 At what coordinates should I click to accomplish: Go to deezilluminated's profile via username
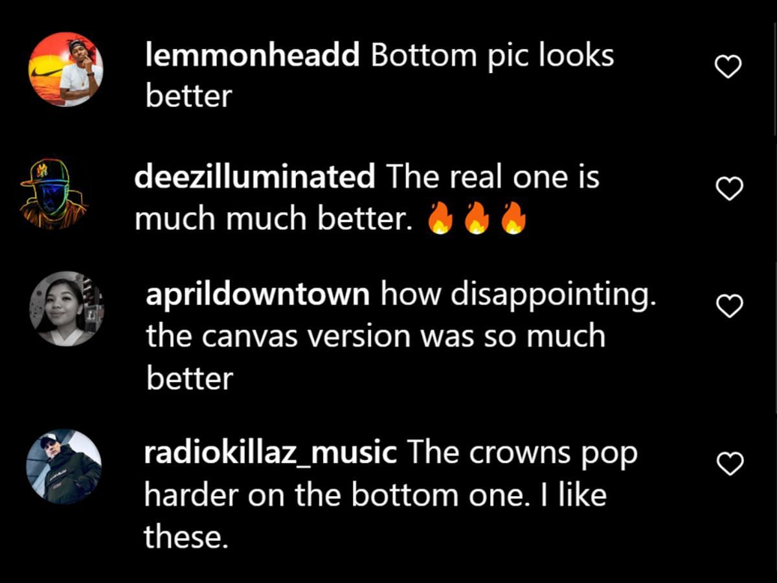pyautogui.click(x=254, y=177)
